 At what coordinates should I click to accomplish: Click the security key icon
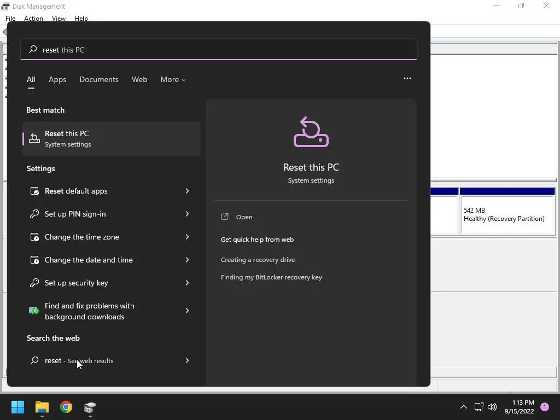(34, 283)
